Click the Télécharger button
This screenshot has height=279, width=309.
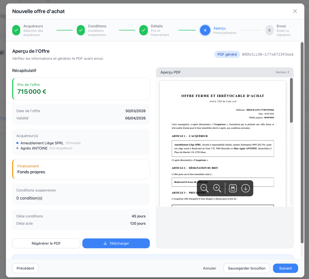tap(116, 243)
